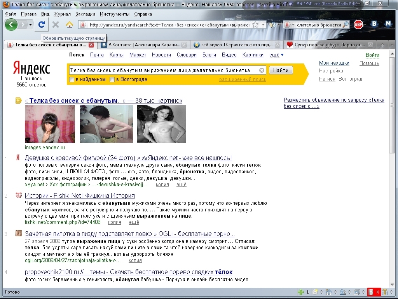This screenshot has width=398, height=299.
Task: Open the 'расширенный поиск' link
Action: [243, 79]
